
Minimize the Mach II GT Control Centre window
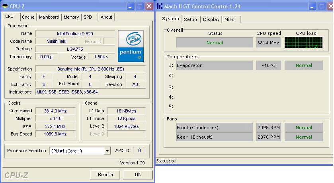(x=313, y=6)
